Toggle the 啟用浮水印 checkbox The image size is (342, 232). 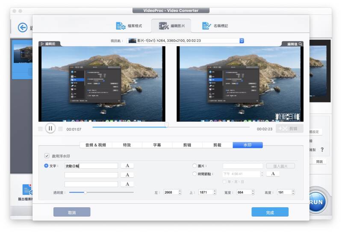(47, 156)
